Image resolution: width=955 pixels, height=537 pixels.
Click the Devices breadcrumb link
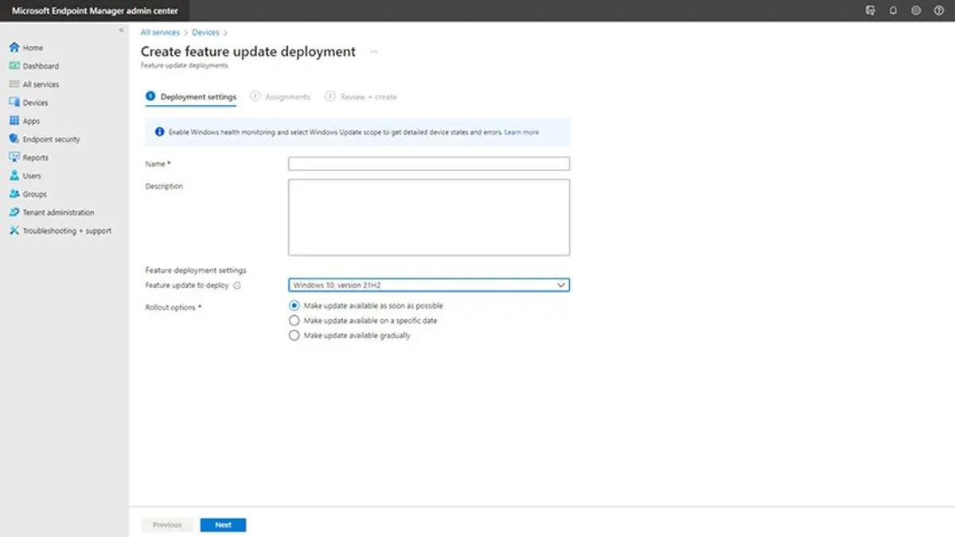(x=205, y=33)
